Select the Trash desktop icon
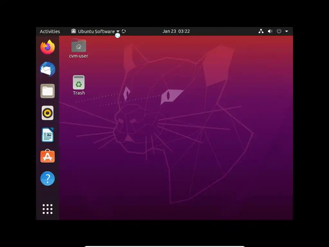This screenshot has height=247, width=329. [79, 85]
